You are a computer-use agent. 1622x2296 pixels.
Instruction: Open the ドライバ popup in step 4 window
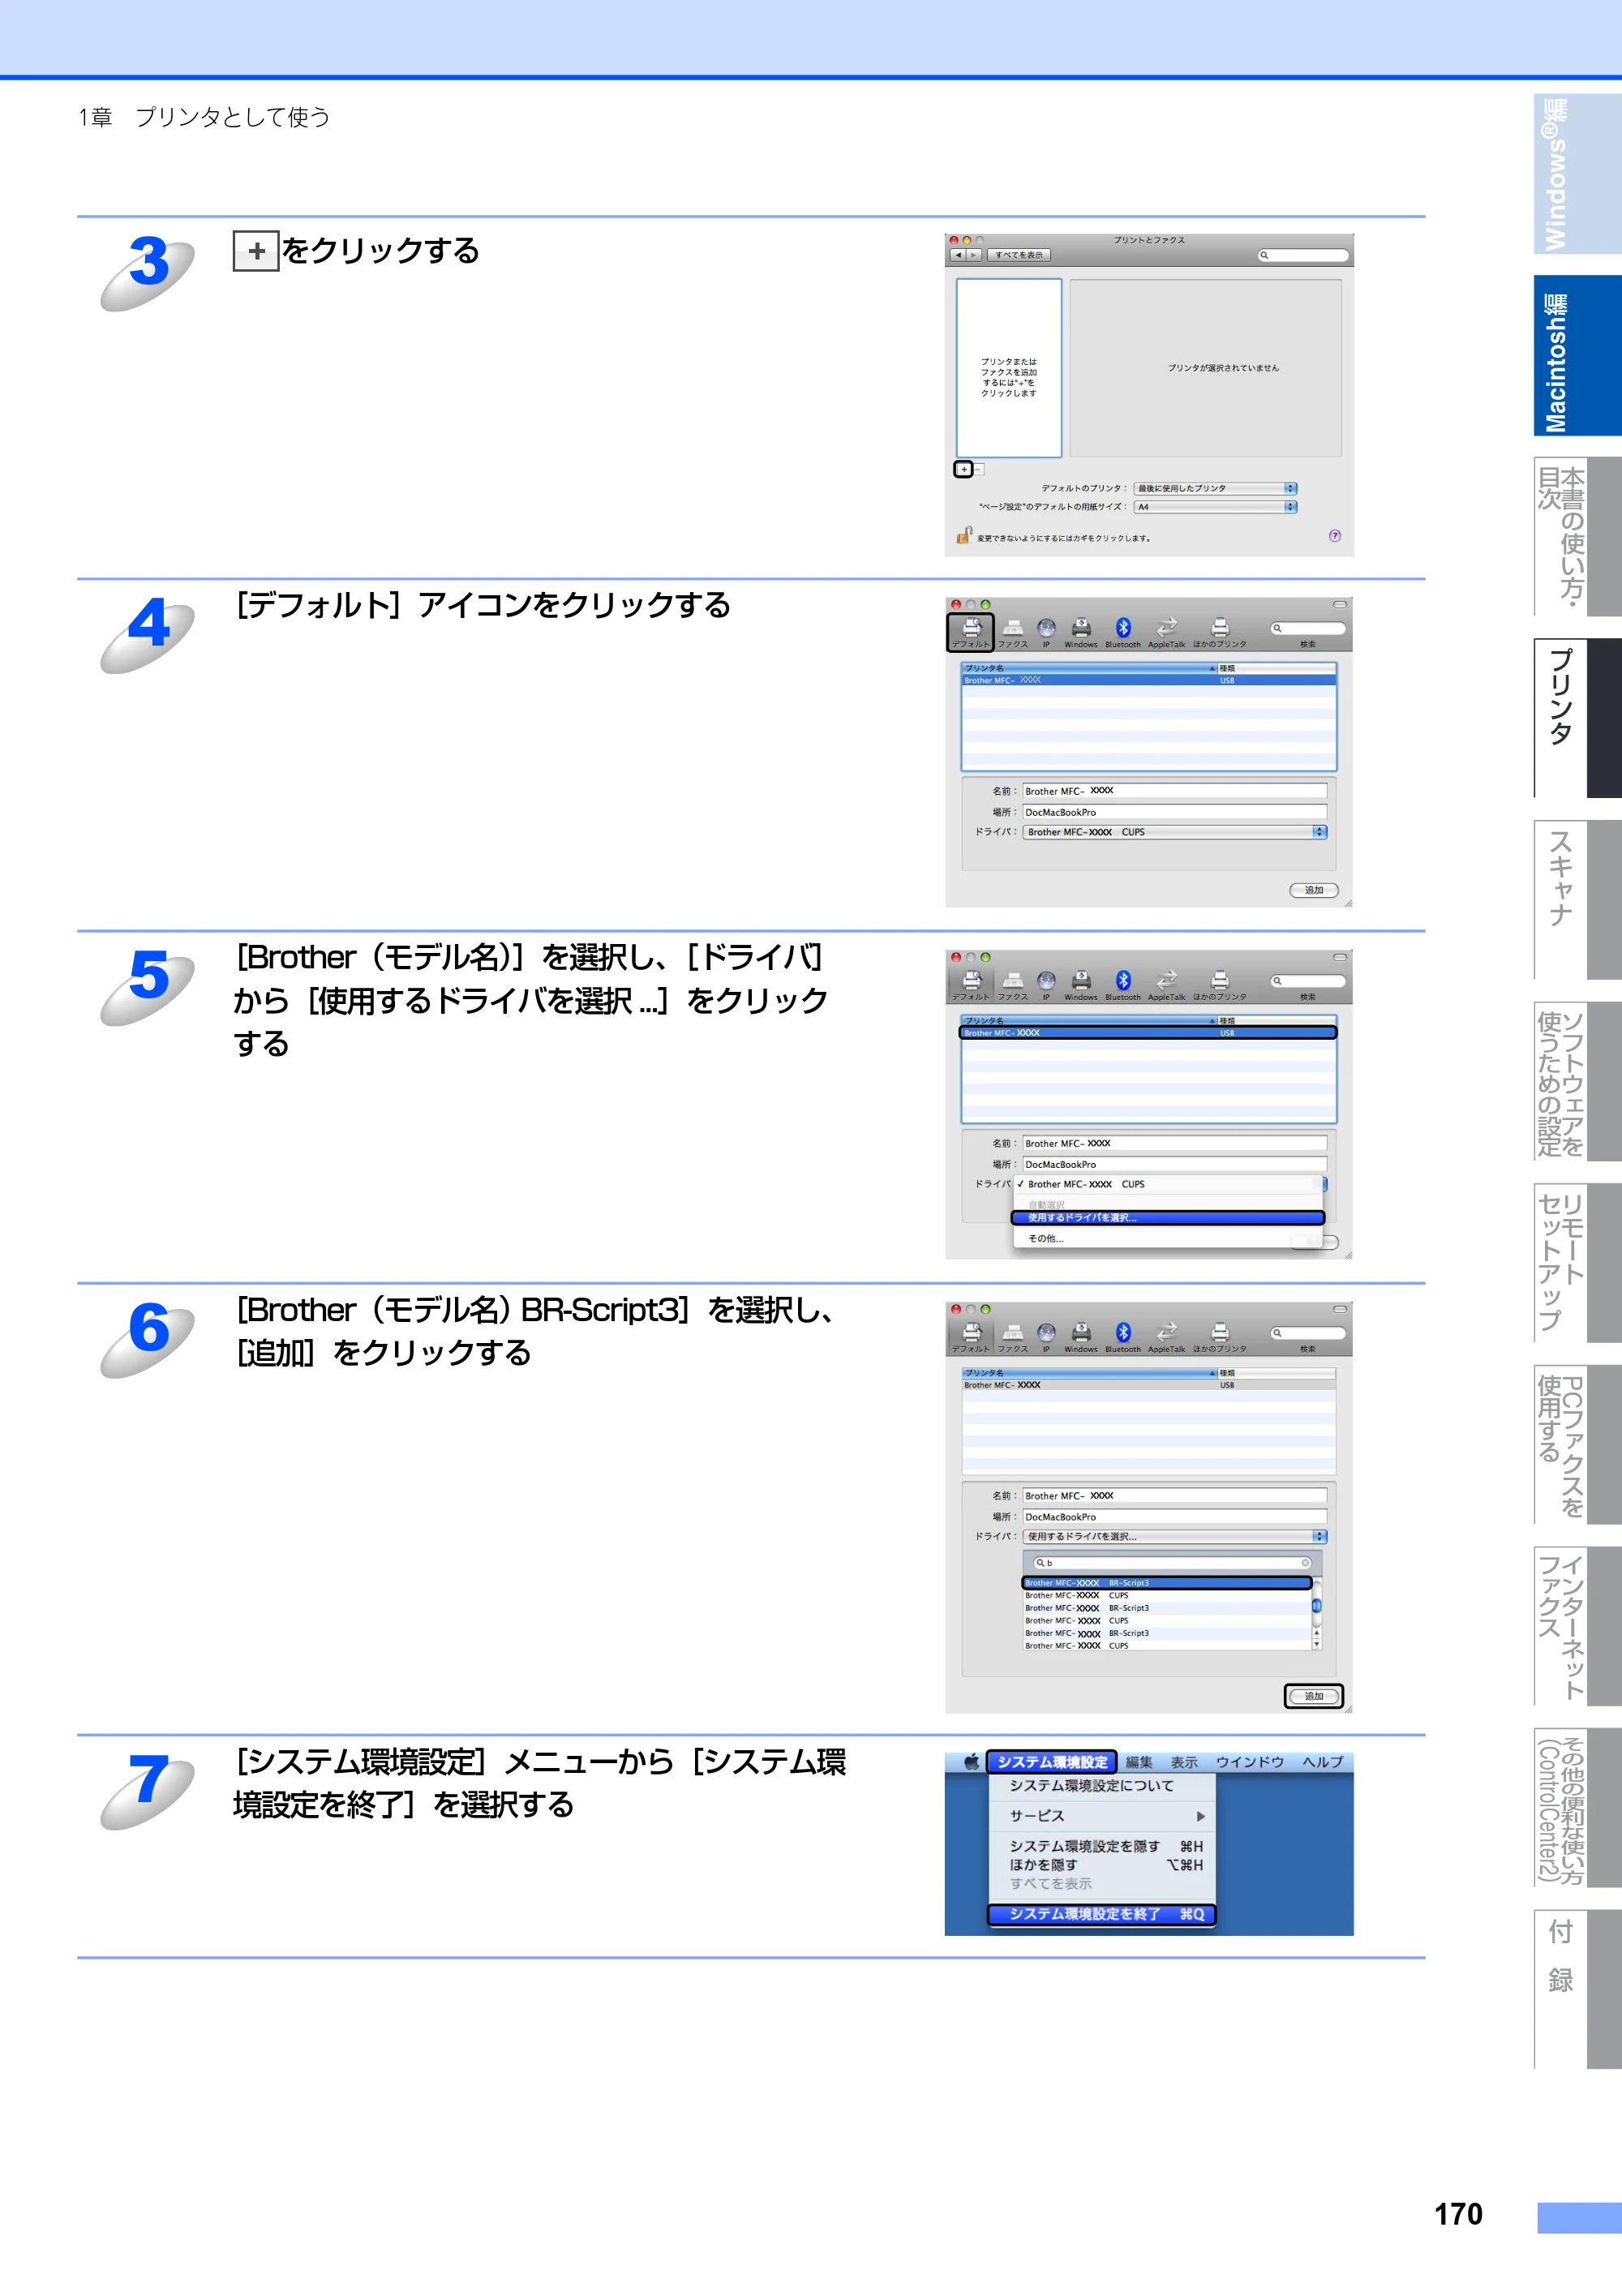click(x=1175, y=832)
